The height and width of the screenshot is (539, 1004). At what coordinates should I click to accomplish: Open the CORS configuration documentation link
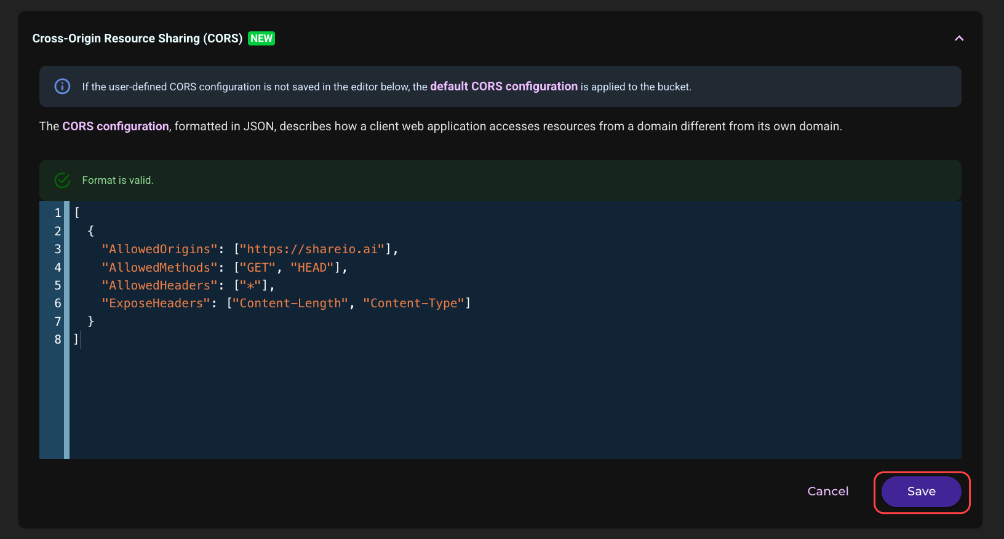(116, 126)
